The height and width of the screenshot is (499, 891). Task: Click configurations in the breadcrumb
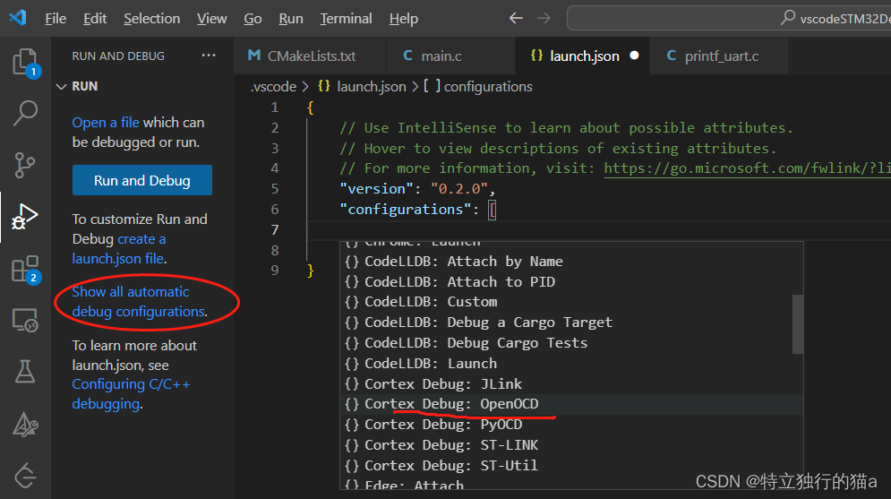488,86
